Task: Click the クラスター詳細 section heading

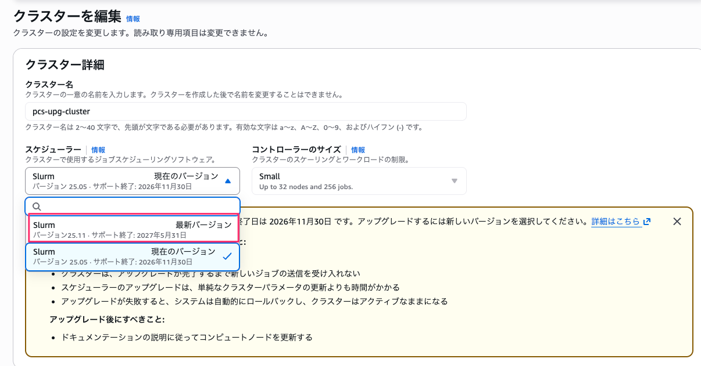Action: [65, 64]
